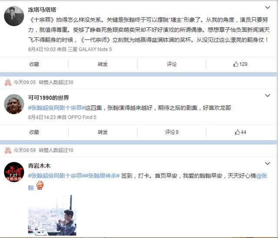This screenshot has height=238, width=278.
Task: Enlarge the photo thumbnail in 青岩木木's post
Action: point(52,215)
